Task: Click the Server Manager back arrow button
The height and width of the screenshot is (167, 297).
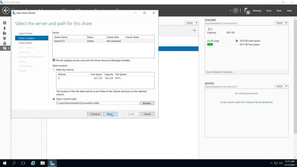Action: [x=6, y=10]
